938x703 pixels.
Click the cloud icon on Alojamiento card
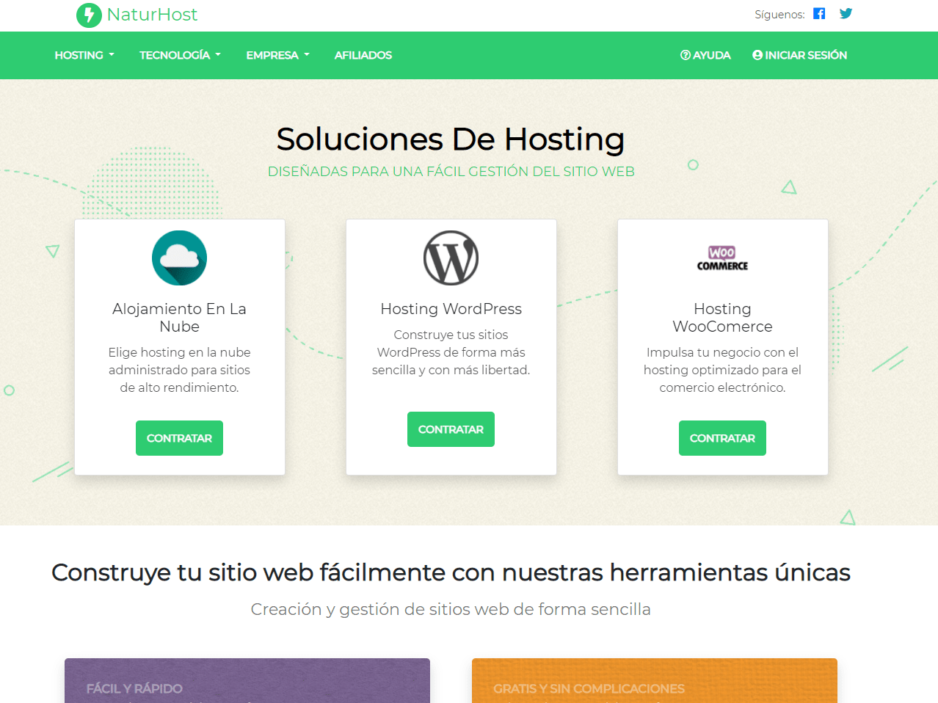(179, 258)
